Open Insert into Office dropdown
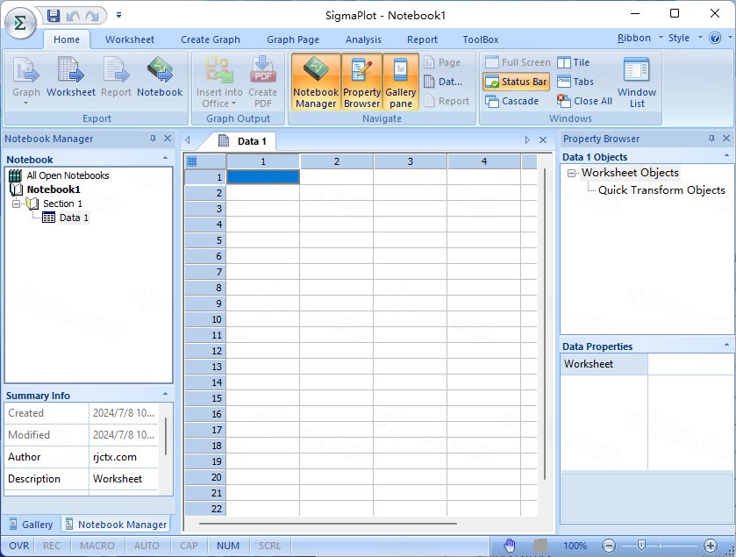 [219, 82]
